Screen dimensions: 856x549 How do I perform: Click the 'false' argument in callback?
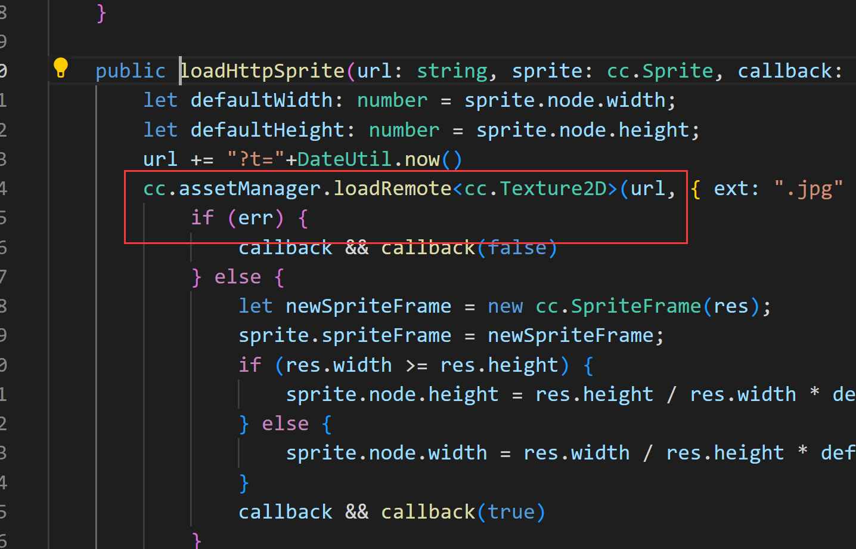point(517,247)
